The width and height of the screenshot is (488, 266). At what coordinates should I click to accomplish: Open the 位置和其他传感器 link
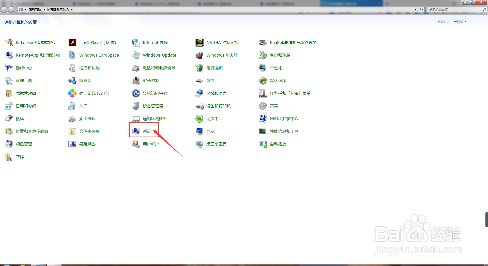[32, 131]
